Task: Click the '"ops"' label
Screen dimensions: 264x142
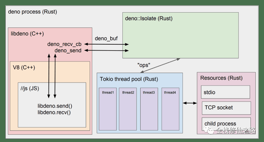Action: [144, 65]
